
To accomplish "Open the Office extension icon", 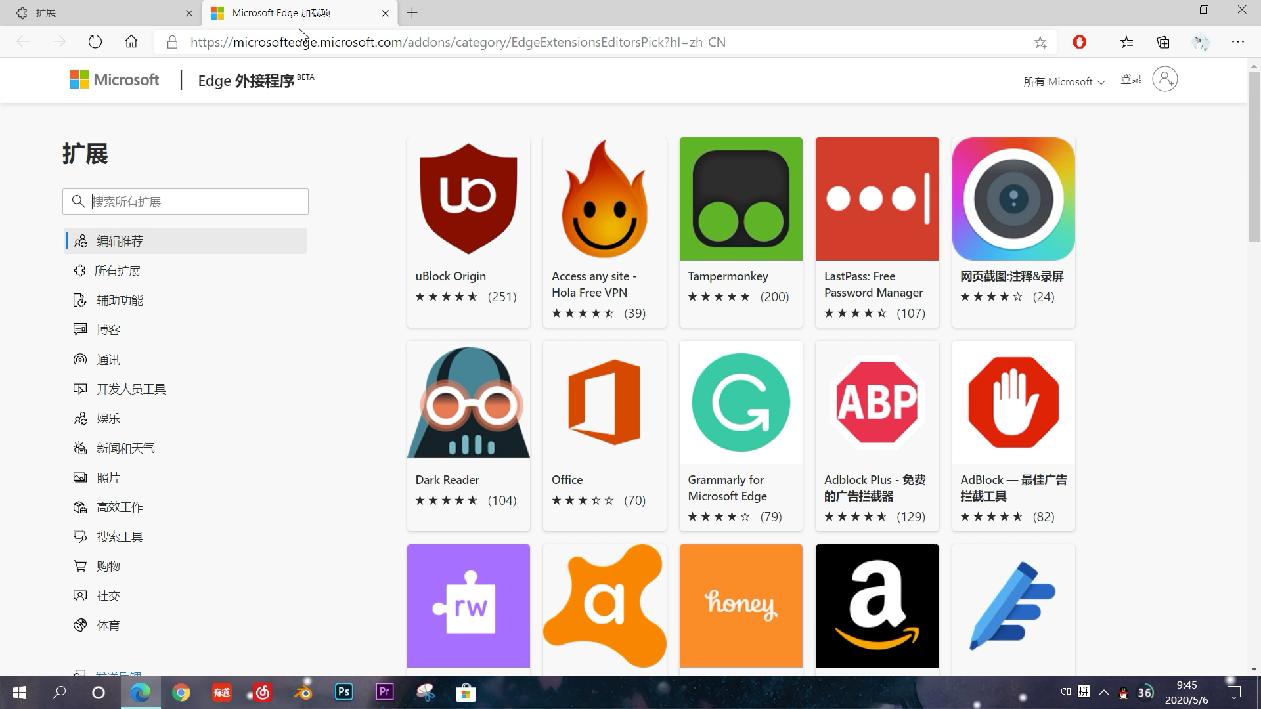I will click(605, 402).
